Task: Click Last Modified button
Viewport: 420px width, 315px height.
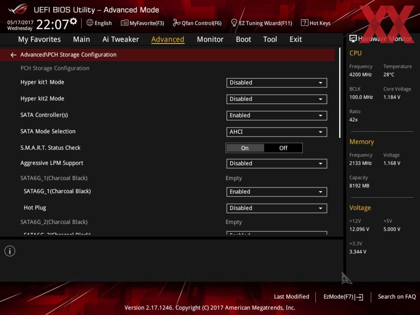Action: point(292,296)
